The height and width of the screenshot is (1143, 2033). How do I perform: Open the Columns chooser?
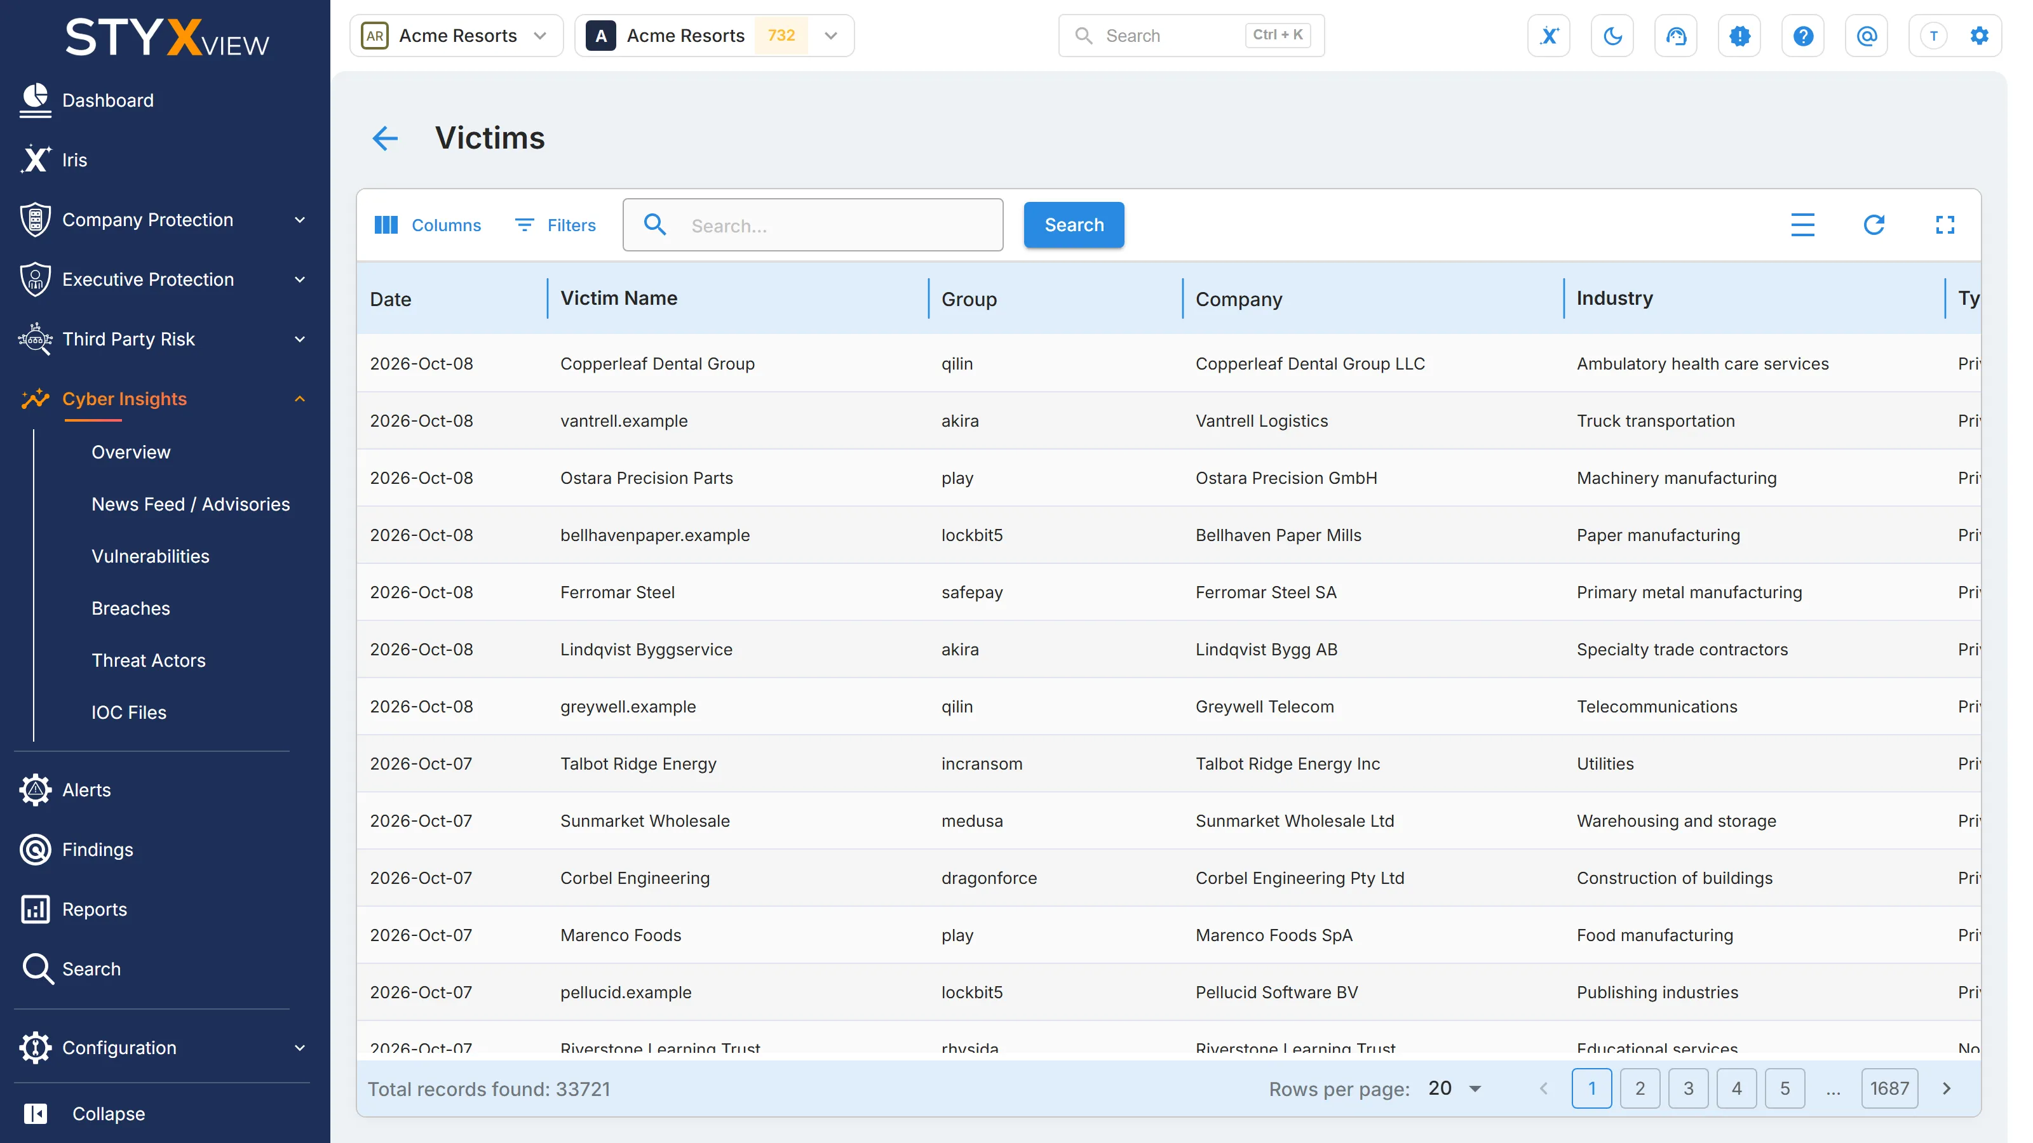[427, 225]
